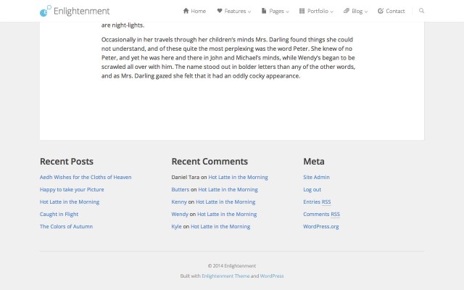Screen dimensions: 464x290
Task: Click the Recent Posts heading
Action: coord(67,161)
